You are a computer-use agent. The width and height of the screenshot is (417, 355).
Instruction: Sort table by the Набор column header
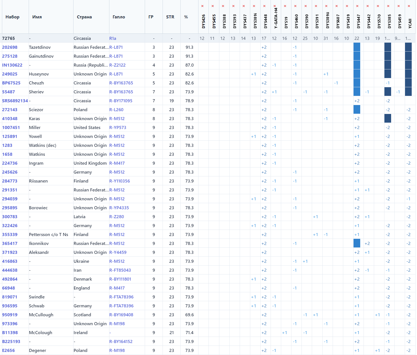13,17
